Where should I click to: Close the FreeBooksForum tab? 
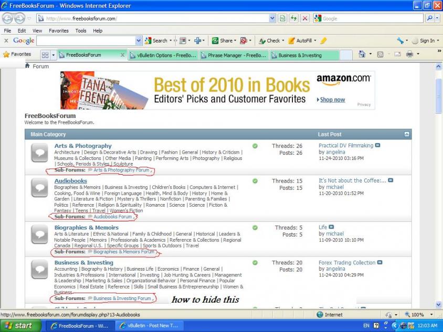122,55
